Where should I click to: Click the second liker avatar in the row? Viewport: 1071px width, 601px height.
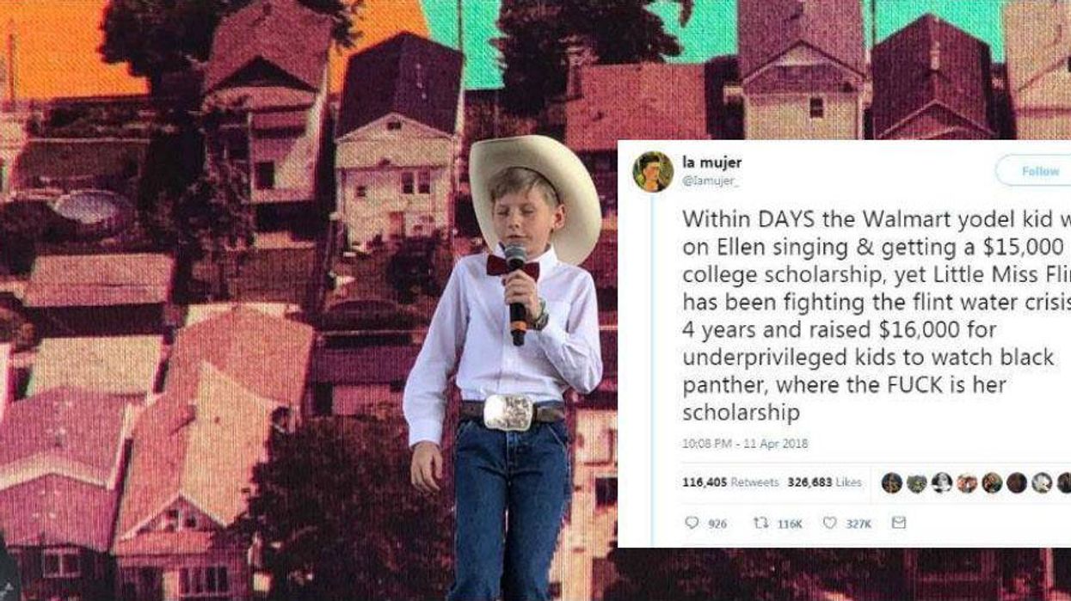pos(917,482)
